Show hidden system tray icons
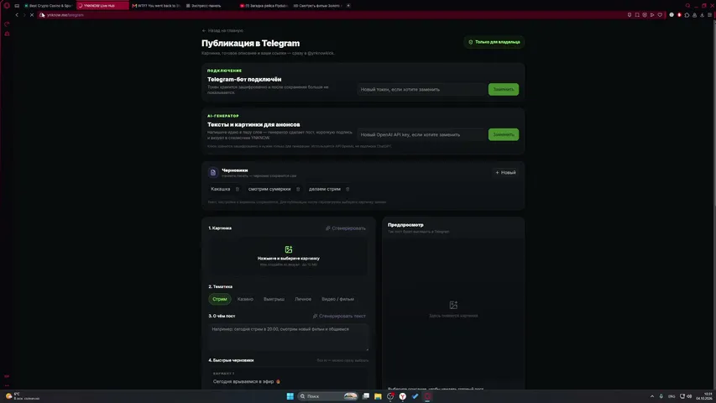 652,396
